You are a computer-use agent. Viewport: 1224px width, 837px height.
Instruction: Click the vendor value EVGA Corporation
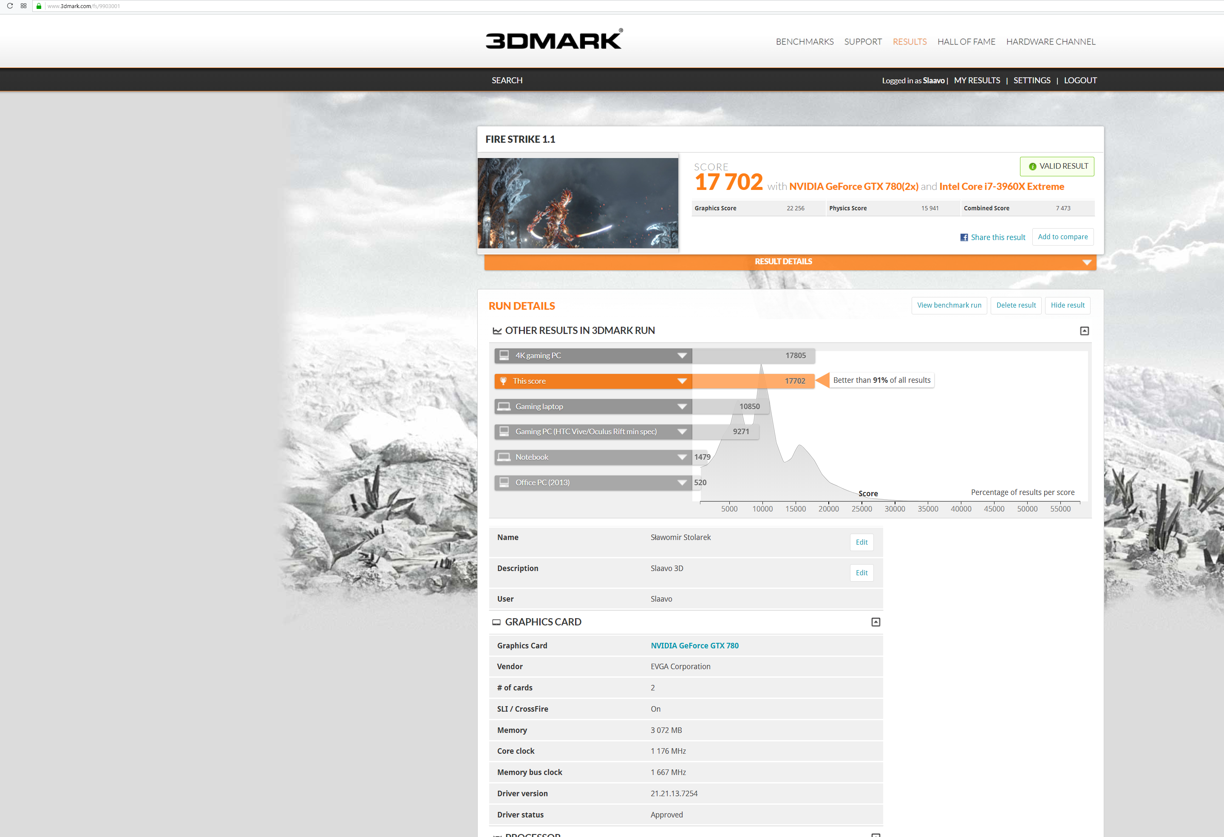pos(680,667)
